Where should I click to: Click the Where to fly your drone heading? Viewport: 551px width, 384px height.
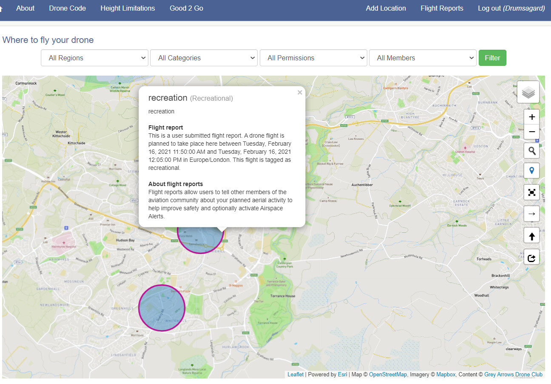point(48,40)
